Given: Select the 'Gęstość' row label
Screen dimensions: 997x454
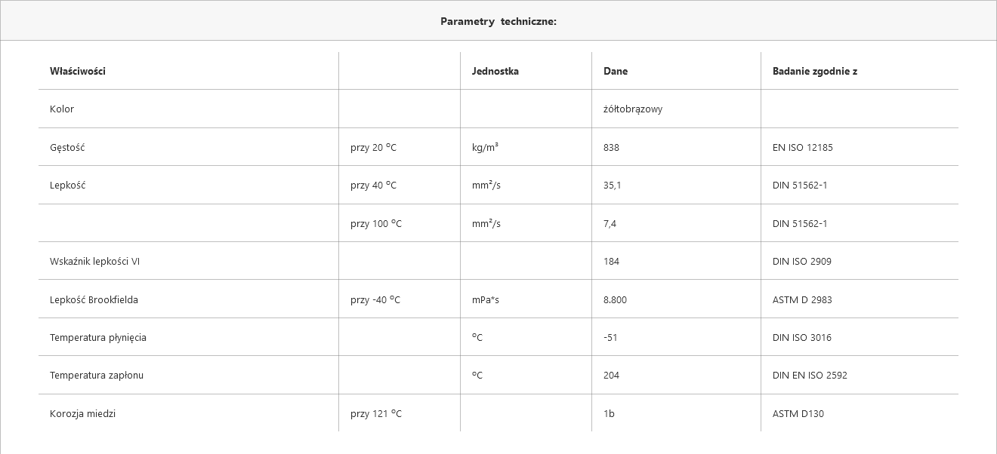Looking at the screenshot, I should click(x=67, y=147).
